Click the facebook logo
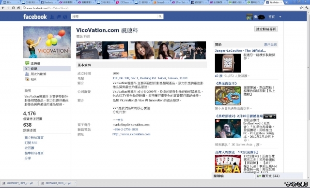This screenshot has height=188, width=310. [x=35, y=16]
